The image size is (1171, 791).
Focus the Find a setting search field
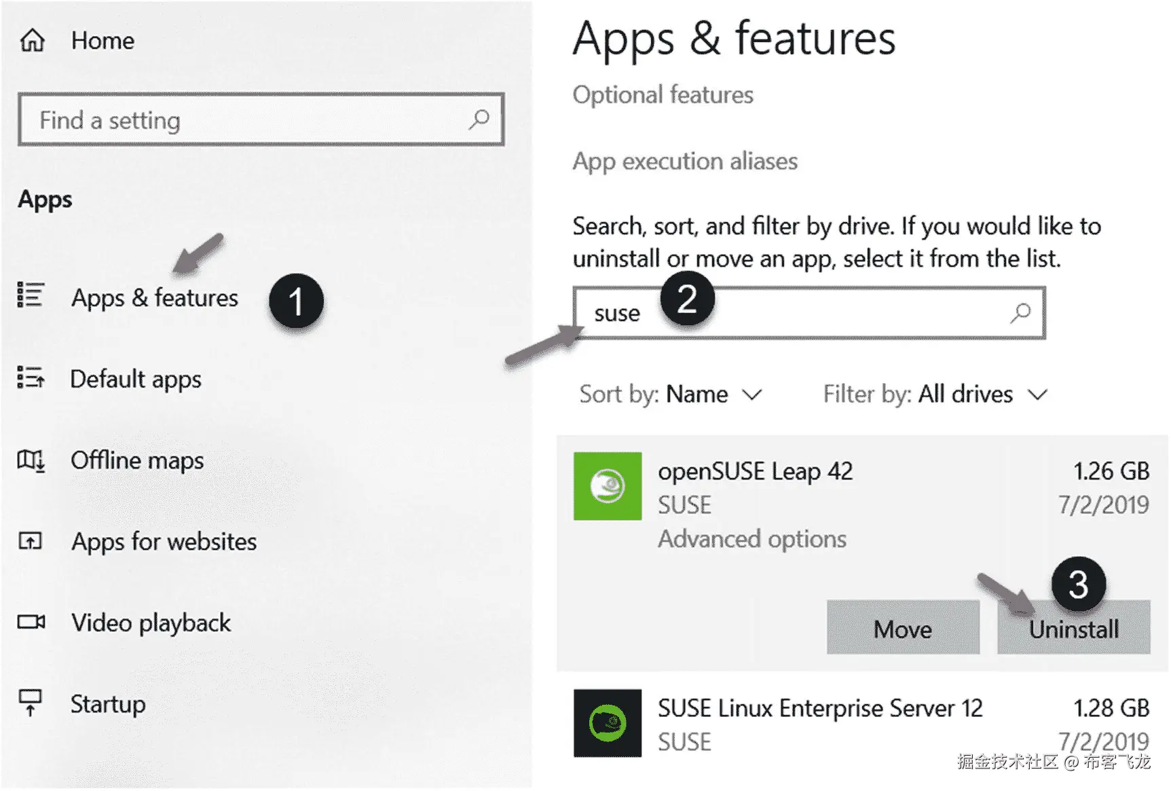point(261,119)
